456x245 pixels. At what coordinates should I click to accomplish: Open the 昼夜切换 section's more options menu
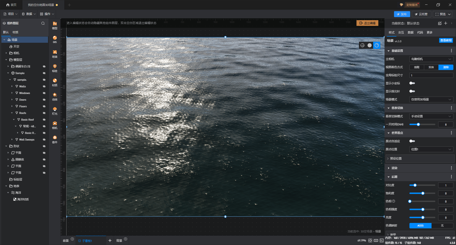click(451, 108)
